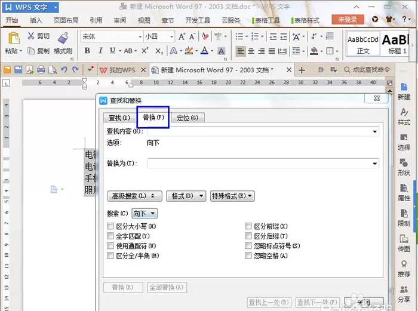Click the 特殊格式 button
This screenshot has height=311, width=418.
tap(232, 196)
